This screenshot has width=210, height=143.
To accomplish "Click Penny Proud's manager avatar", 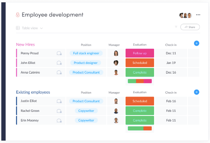I will pyautogui.click(x=116, y=53).
